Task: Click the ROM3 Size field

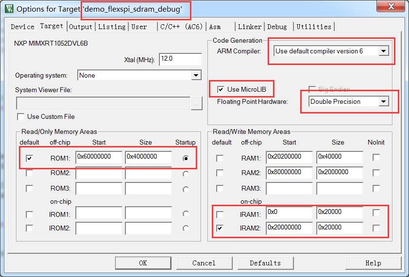Action: point(149,188)
